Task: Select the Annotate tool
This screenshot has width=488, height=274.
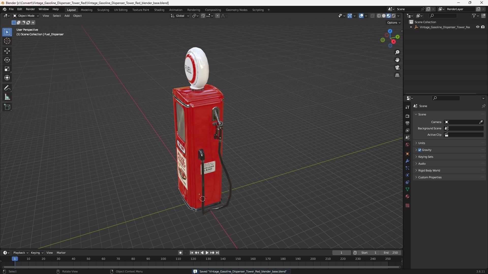Action: pyautogui.click(x=7, y=88)
